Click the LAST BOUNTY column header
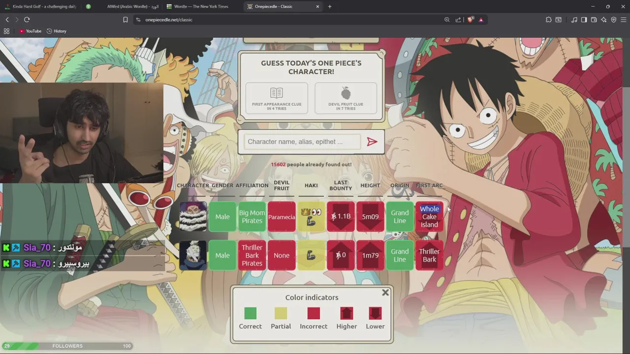This screenshot has height=354, width=630. [341, 185]
